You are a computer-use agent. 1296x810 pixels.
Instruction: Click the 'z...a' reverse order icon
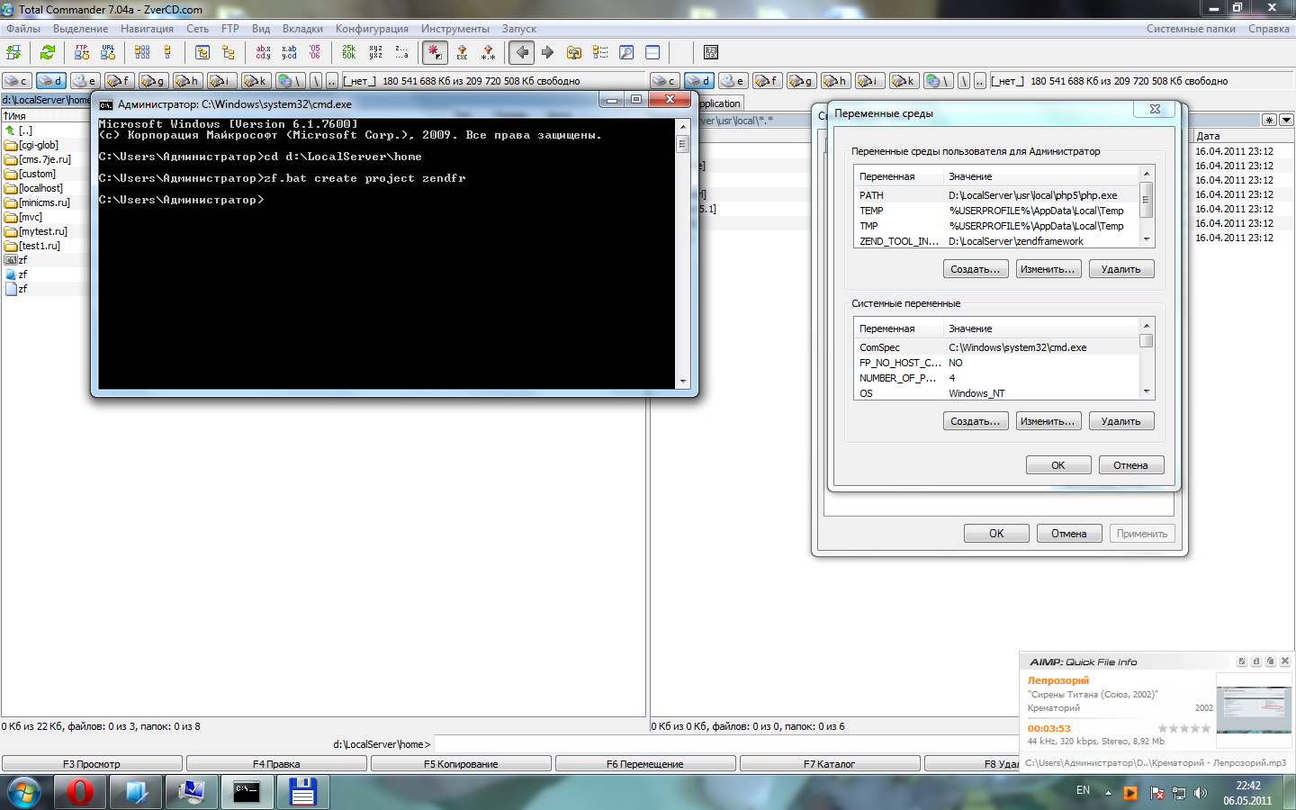click(401, 52)
